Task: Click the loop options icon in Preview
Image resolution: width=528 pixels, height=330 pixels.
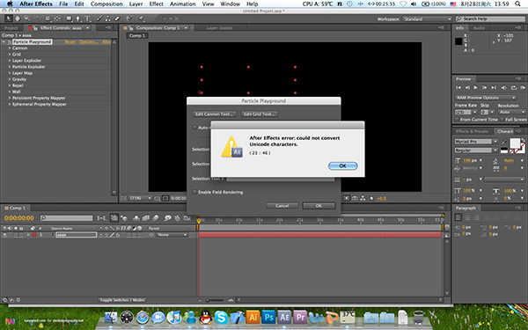Action: coord(514,87)
